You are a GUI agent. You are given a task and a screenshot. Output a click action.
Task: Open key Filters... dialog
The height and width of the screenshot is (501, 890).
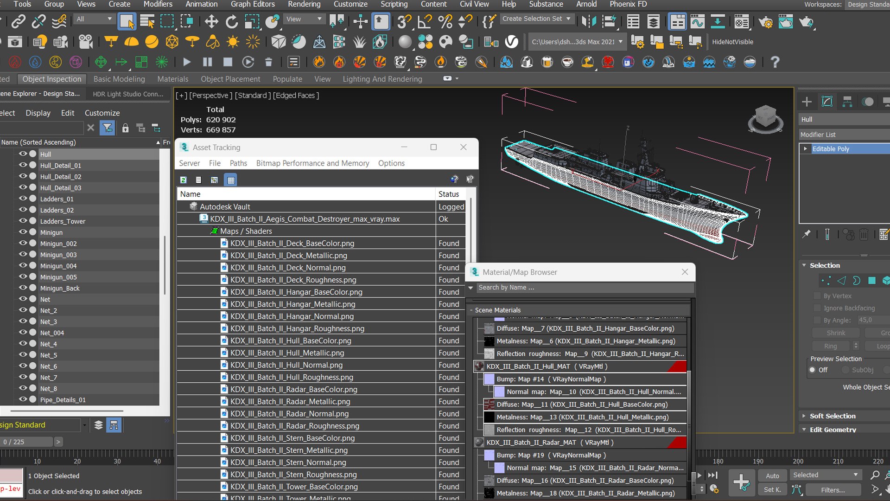click(x=833, y=490)
